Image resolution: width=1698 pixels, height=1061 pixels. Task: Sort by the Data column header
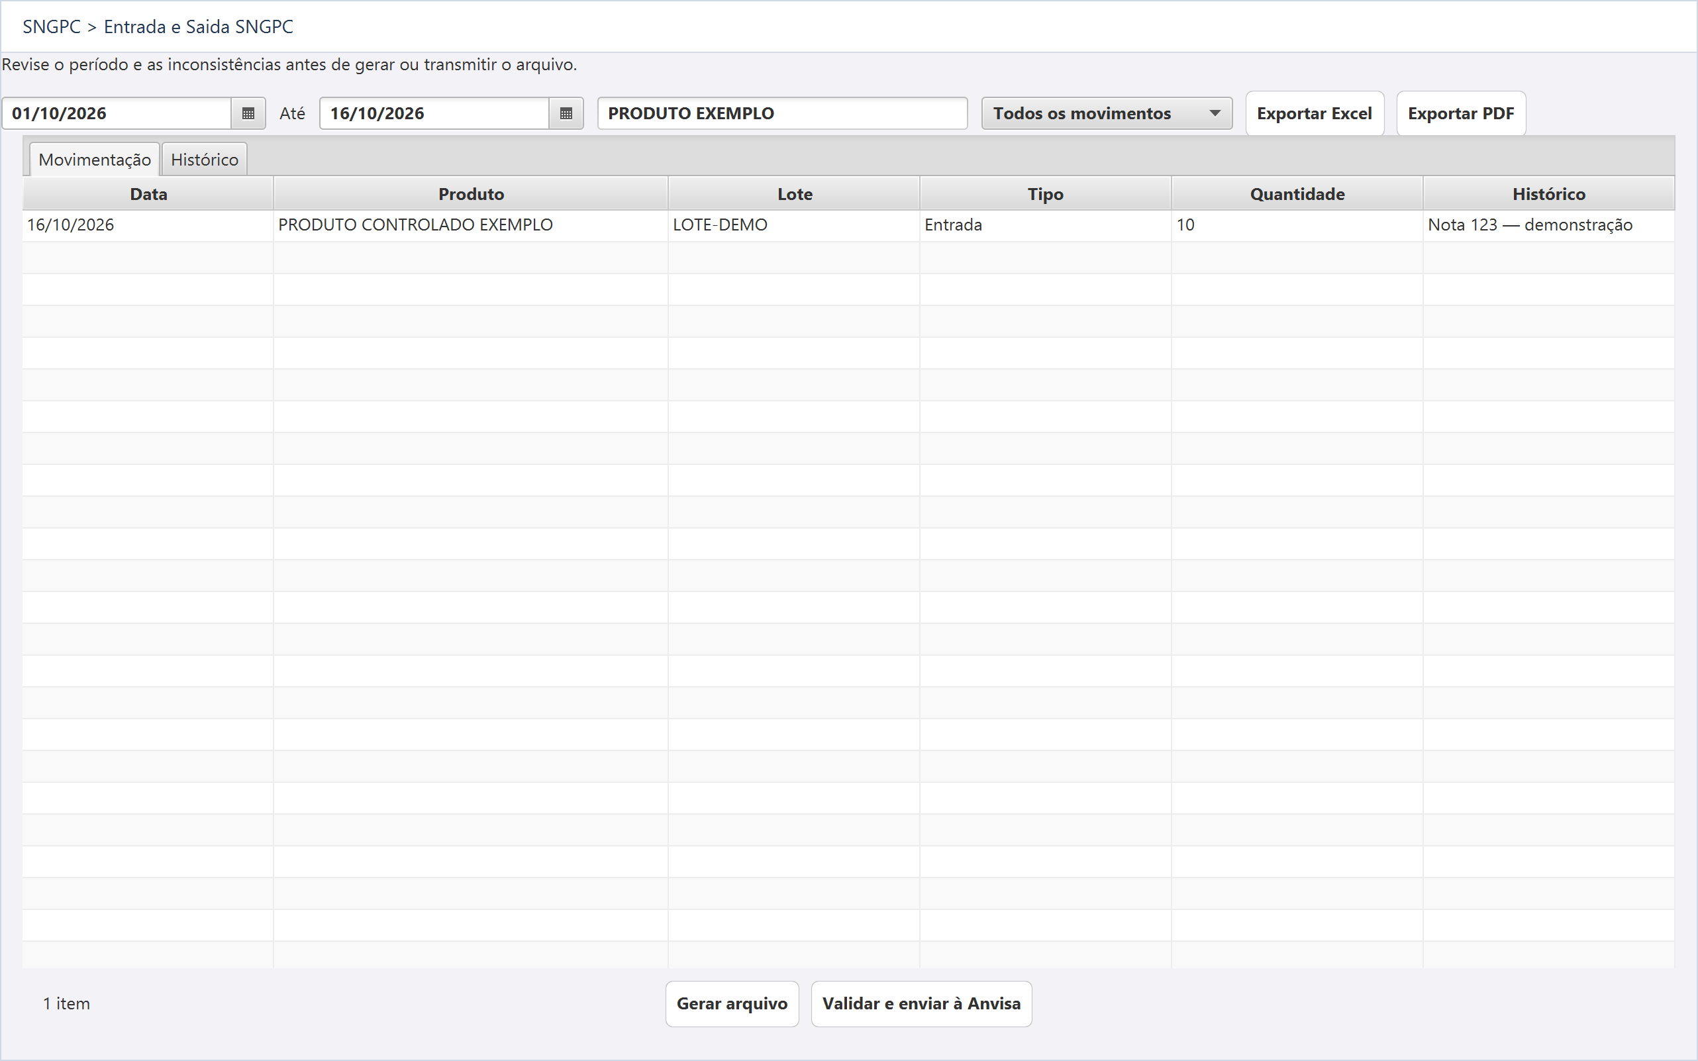coord(148,193)
